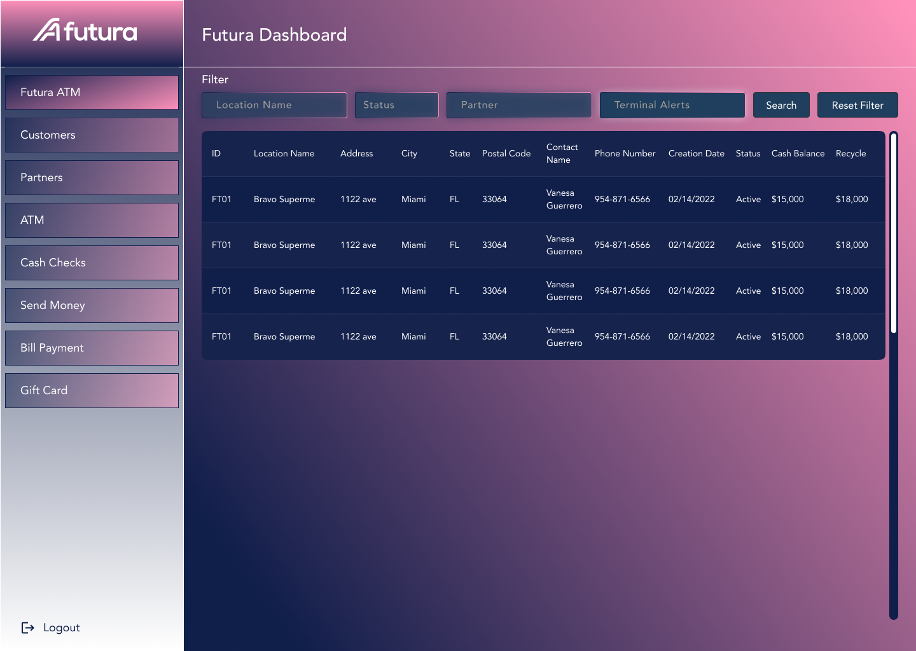Click the Futura logo icon
The image size is (916, 651).
point(47,31)
